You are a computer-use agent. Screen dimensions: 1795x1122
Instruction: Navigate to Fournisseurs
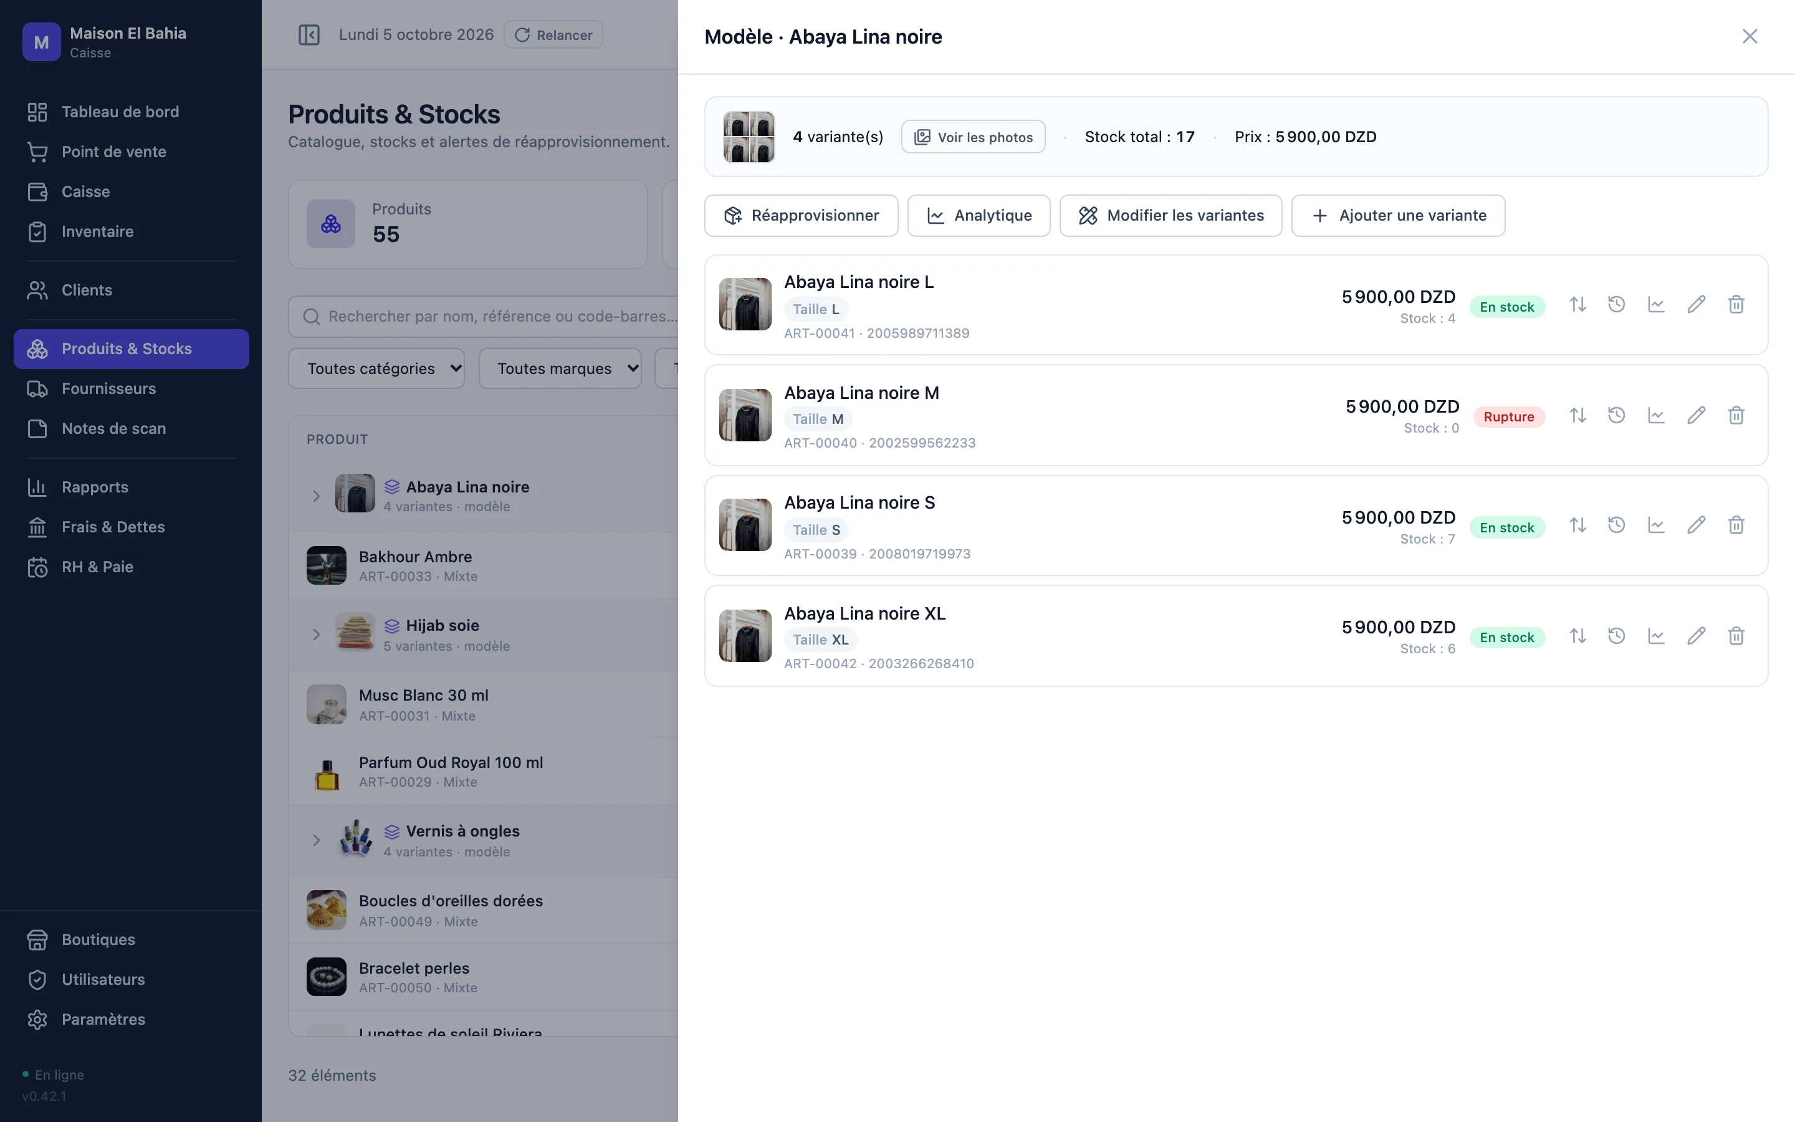coord(132,389)
